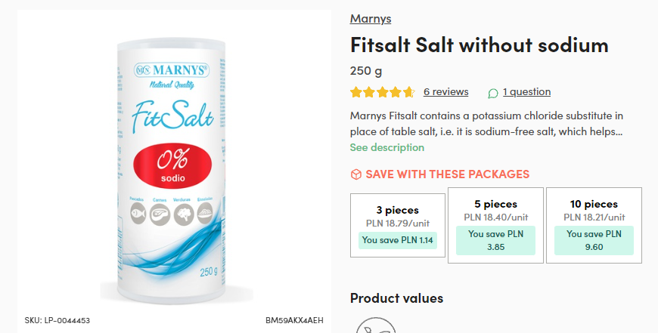The image size is (658, 333).
Task: Select the 10 pieces package
Action: click(x=594, y=225)
